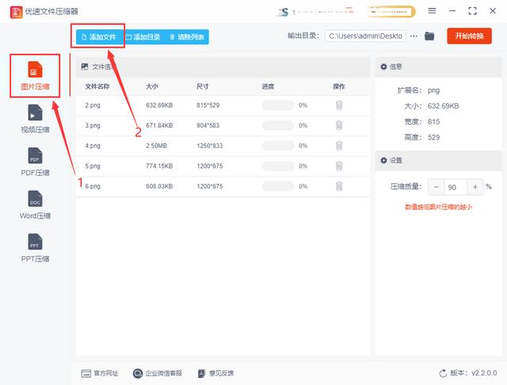Browse output directory with the three-dots button
The height and width of the screenshot is (385, 507).
click(x=414, y=36)
